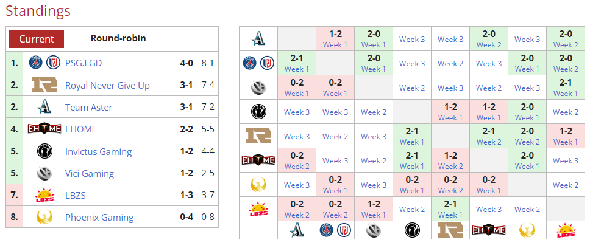
Task: Click the Round-robin header label
Action: (x=118, y=38)
